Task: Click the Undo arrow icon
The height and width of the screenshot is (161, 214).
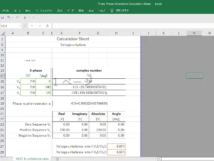Action: 9,17
